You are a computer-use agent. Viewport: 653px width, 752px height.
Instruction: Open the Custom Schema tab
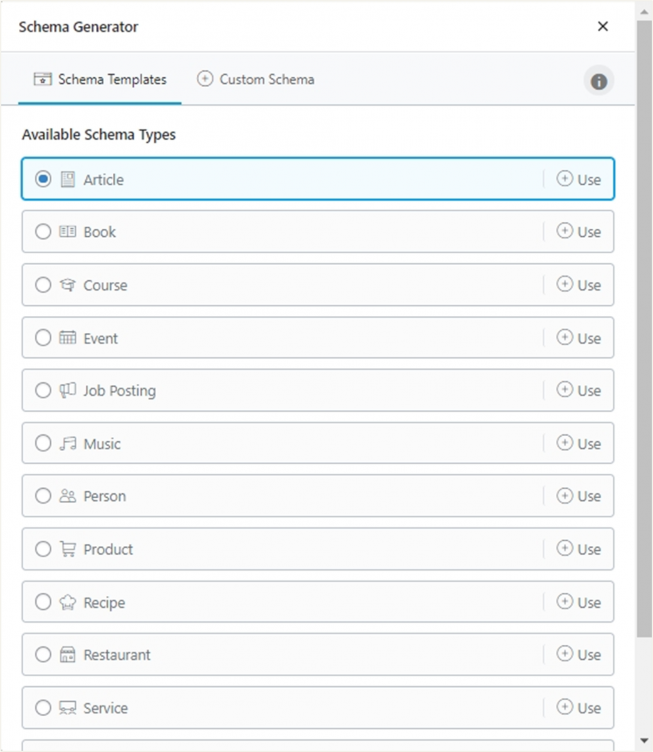coord(256,80)
